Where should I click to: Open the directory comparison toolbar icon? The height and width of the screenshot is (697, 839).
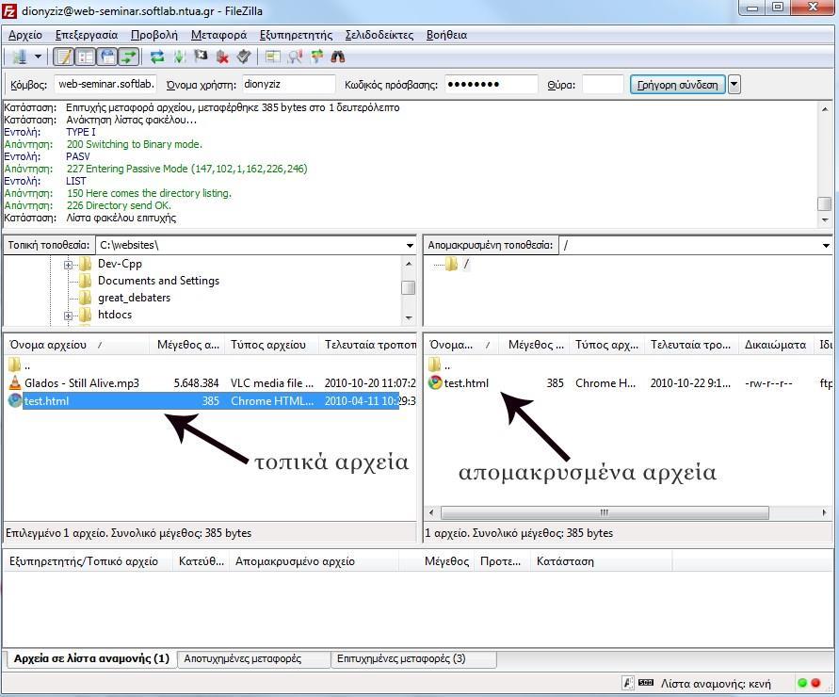pyautogui.click(x=272, y=57)
